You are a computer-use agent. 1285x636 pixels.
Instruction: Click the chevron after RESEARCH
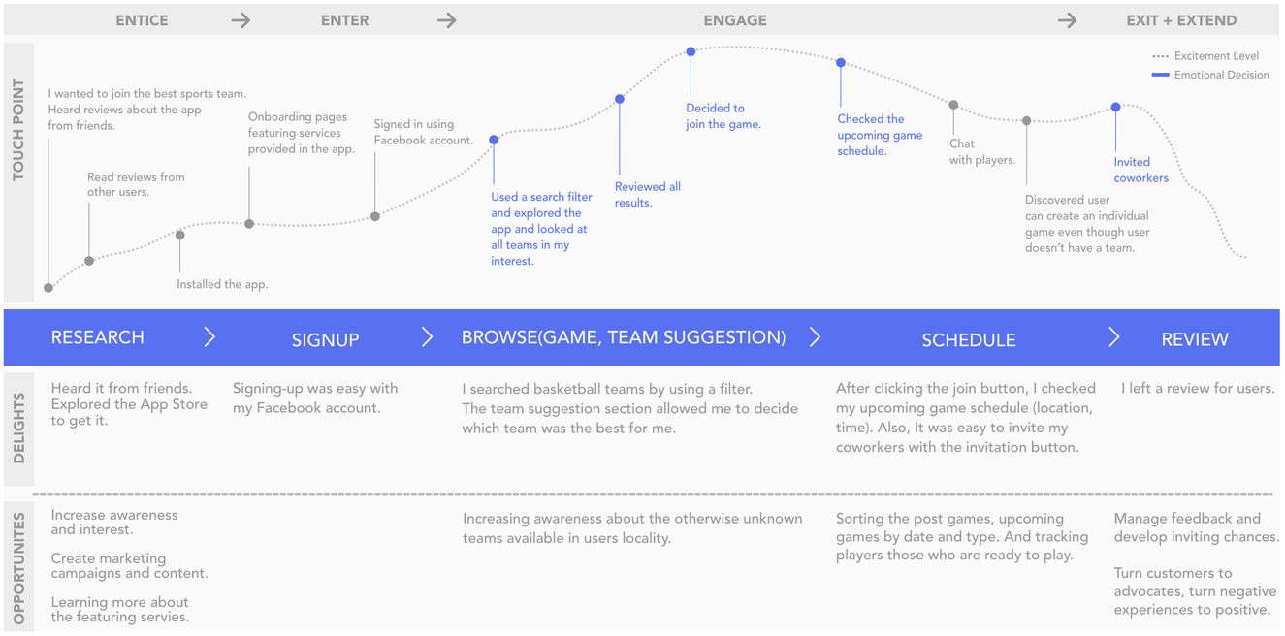209,337
